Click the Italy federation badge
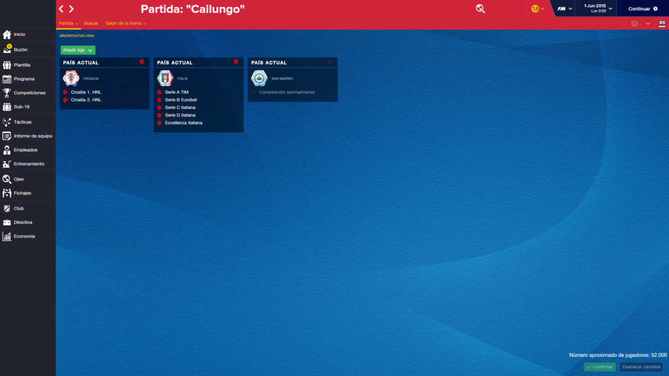 point(165,78)
